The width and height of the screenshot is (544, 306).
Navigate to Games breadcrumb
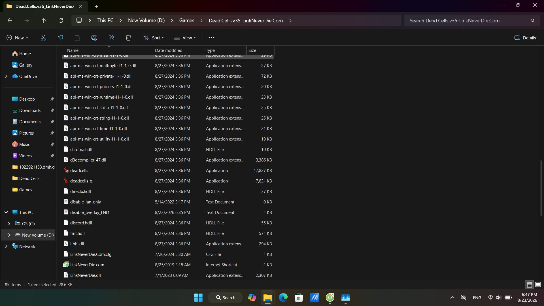pyautogui.click(x=187, y=20)
